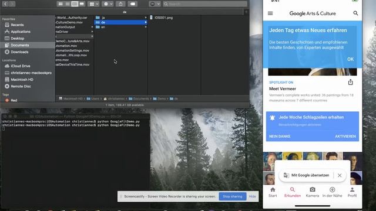Screen dimensions: 376x211
Task: Open the Kamera tab
Action: tap(312, 192)
